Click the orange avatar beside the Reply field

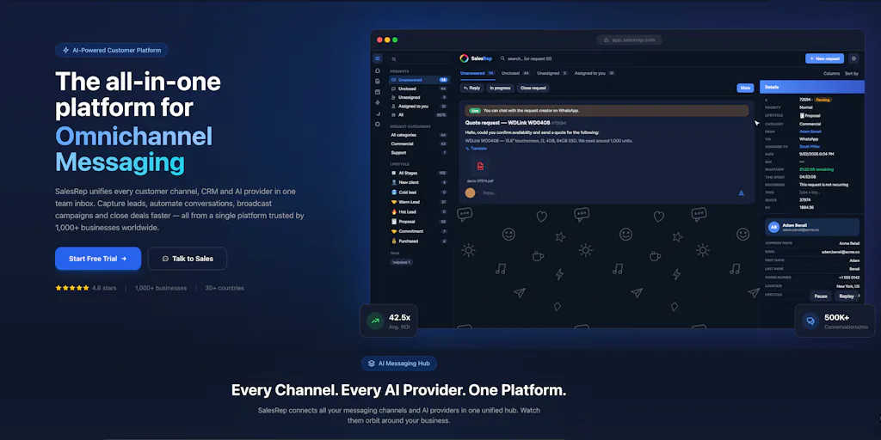(471, 193)
